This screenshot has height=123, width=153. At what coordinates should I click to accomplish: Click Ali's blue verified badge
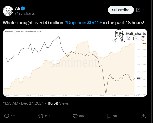click(23, 9)
